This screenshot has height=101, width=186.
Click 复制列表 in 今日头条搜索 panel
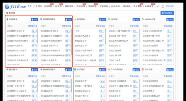tap(134, 76)
